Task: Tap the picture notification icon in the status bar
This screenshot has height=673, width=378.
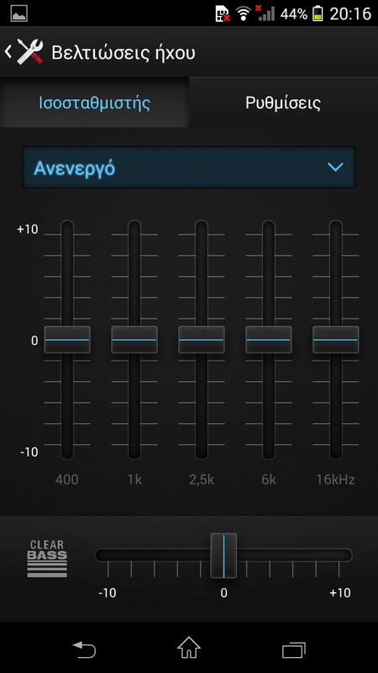Action: pos(19,13)
